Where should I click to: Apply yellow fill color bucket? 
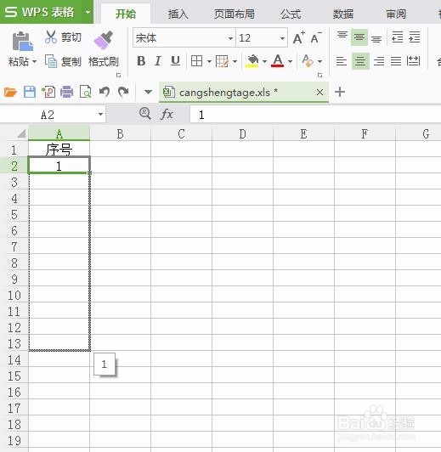point(252,61)
